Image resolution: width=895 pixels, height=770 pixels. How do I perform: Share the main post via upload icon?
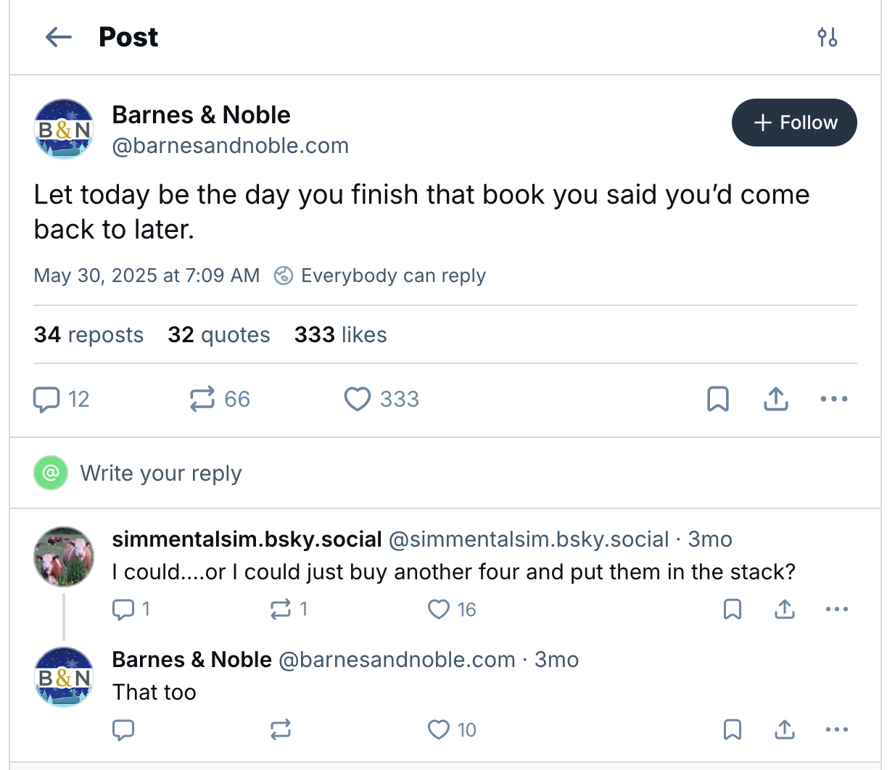pyautogui.click(x=775, y=400)
